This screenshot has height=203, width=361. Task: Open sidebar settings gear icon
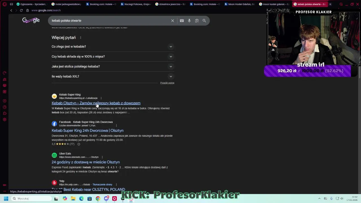pos(5,120)
